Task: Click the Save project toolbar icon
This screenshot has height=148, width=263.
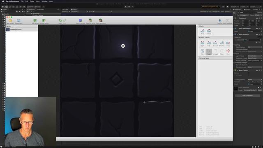Action: tap(18, 21)
